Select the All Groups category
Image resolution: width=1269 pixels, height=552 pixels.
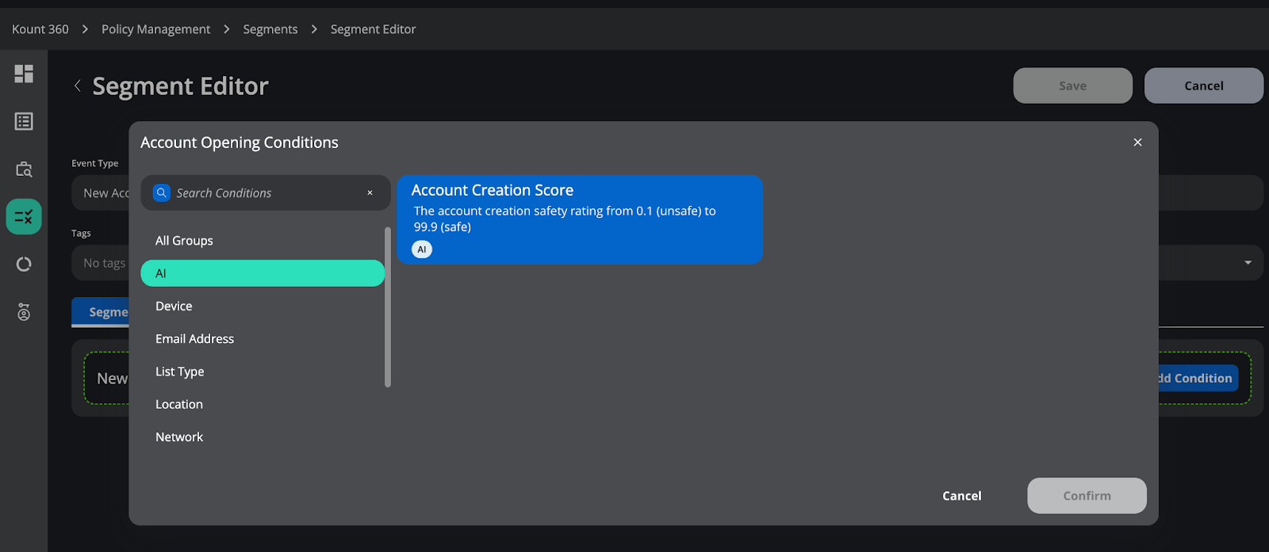[x=184, y=241]
